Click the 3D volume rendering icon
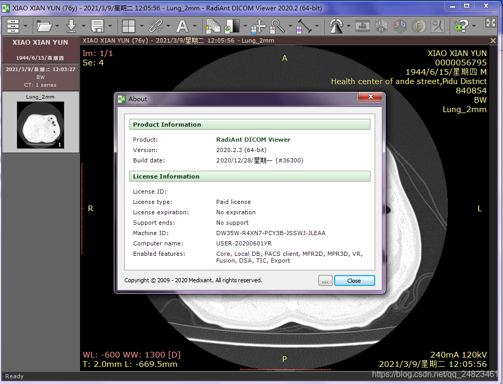 coord(400,26)
